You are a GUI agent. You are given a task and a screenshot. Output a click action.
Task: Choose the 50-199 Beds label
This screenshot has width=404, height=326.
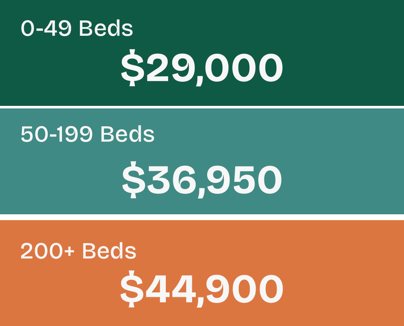click(x=88, y=134)
